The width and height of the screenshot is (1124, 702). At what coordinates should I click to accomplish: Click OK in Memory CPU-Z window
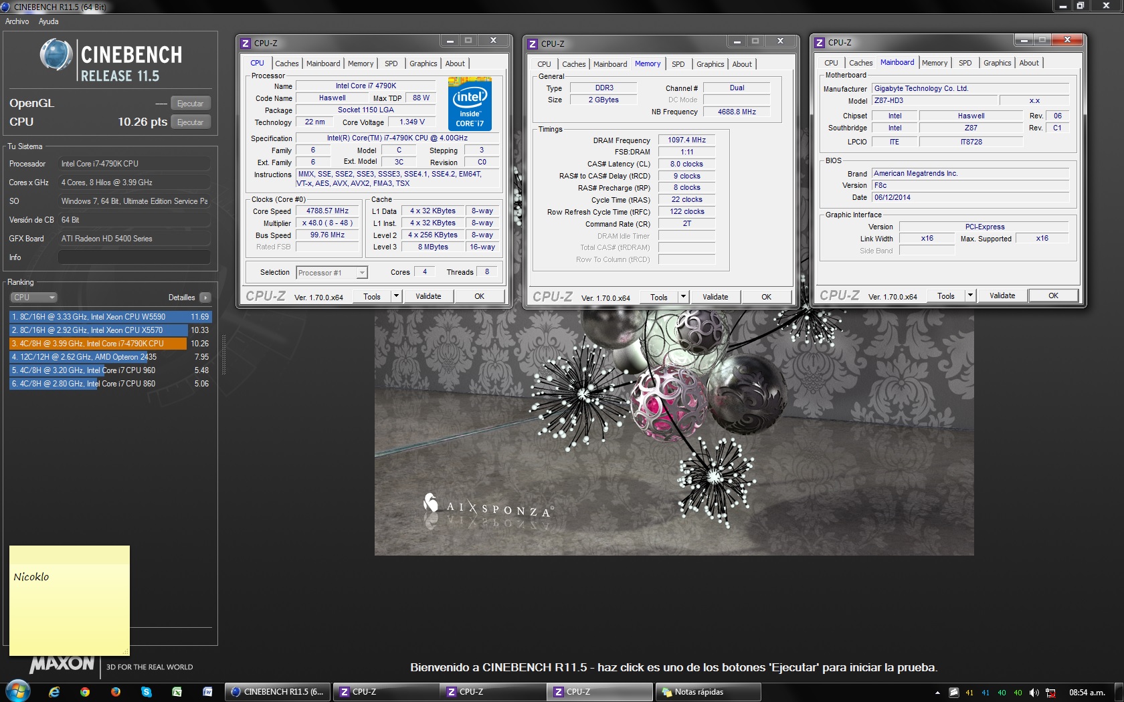(x=767, y=297)
